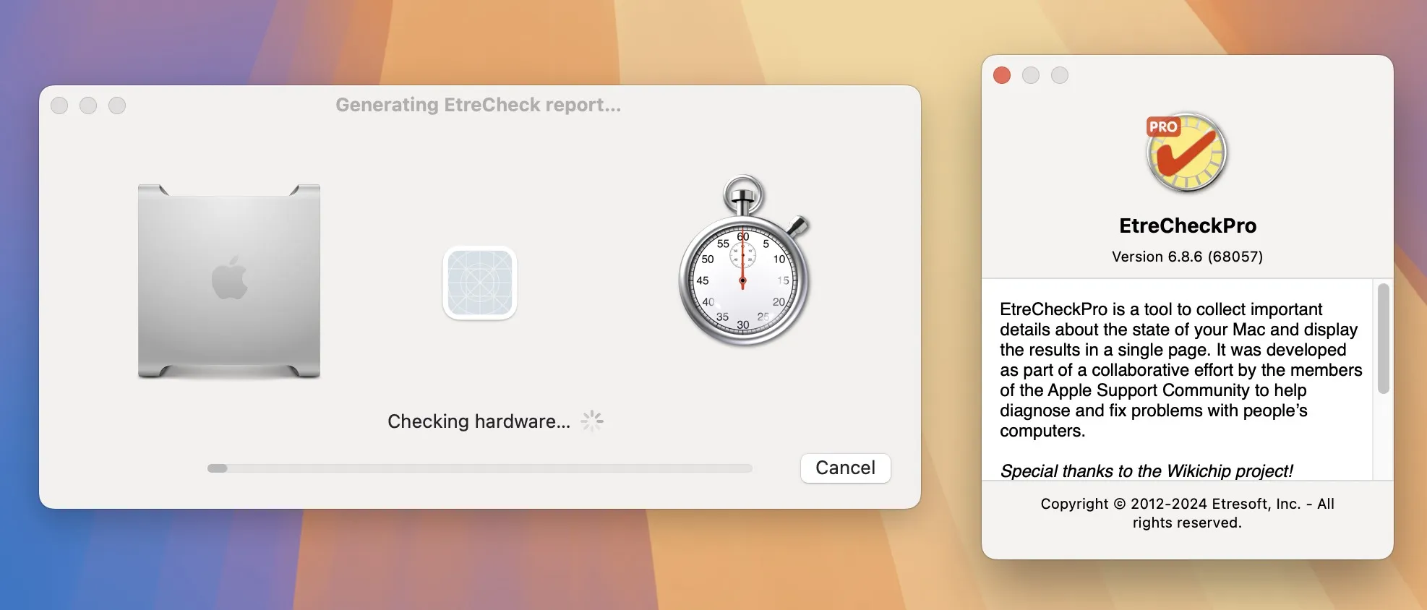The image size is (1427, 610).
Task: Click the Mac Pro tower image
Action: click(x=229, y=281)
